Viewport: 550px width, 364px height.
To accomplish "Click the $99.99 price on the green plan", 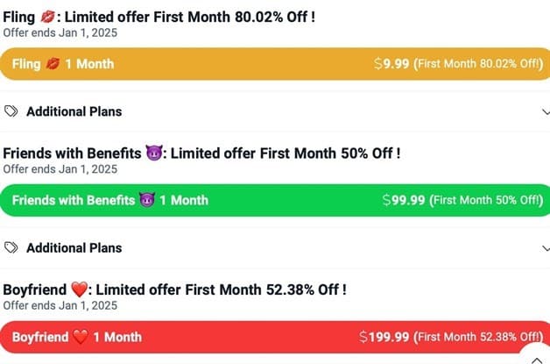I will [404, 200].
